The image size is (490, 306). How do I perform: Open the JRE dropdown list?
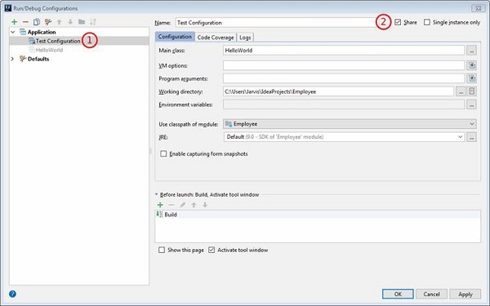pyautogui.click(x=345, y=137)
